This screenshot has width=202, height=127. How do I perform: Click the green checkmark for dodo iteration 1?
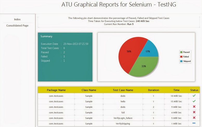(194, 96)
